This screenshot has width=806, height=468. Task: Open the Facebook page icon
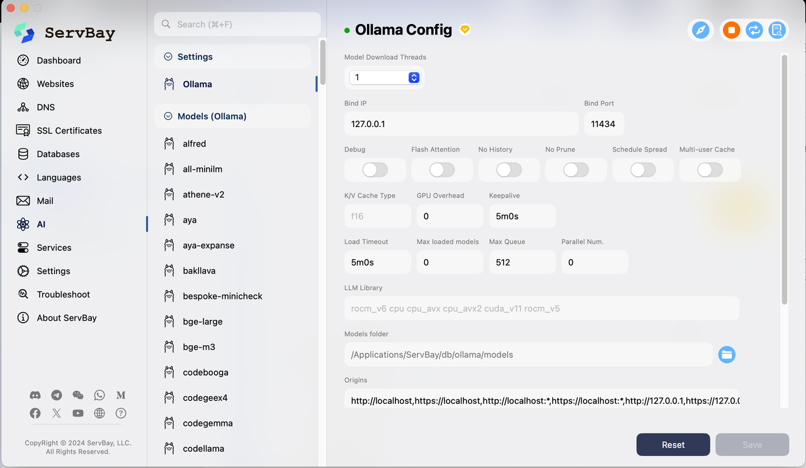pos(35,413)
